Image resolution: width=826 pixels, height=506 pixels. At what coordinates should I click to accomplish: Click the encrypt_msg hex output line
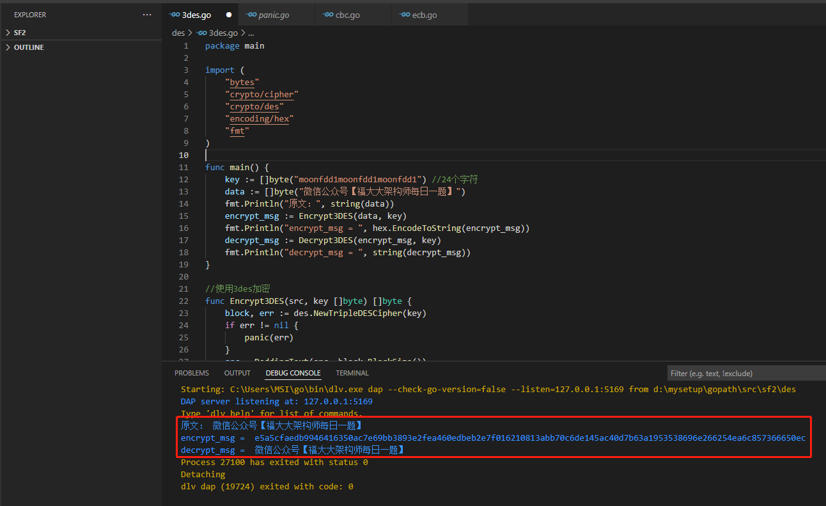click(493, 438)
